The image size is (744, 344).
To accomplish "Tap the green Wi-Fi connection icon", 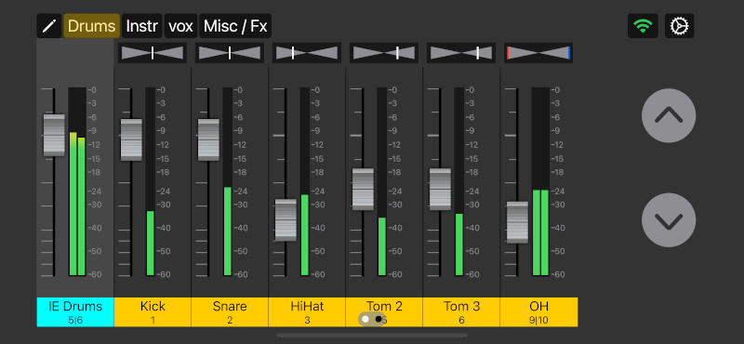I will tap(643, 26).
